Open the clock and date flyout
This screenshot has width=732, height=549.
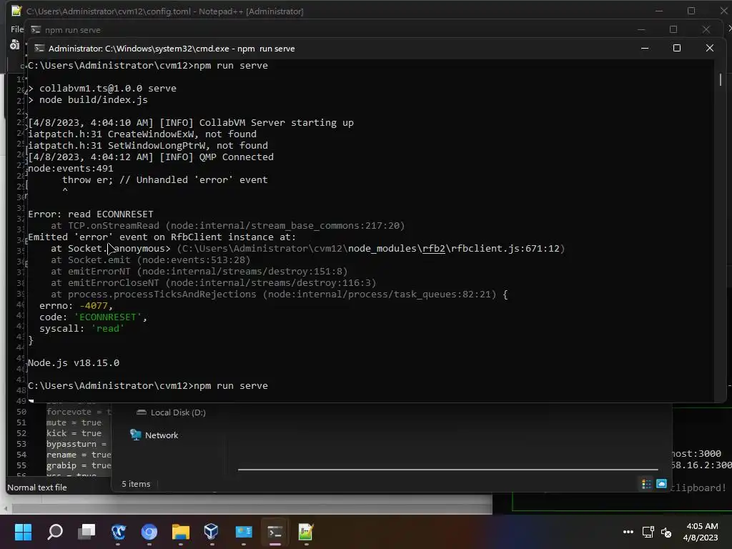coord(701,532)
